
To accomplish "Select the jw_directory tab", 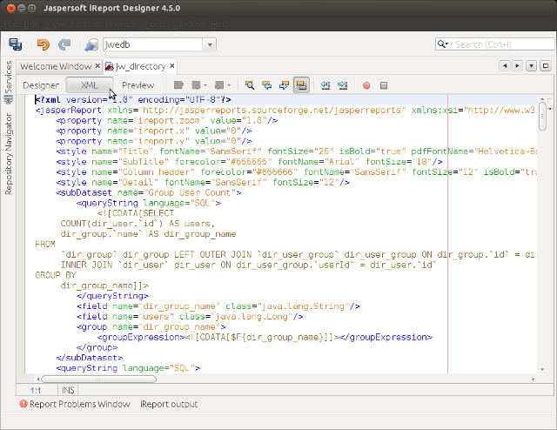I will [x=140, y=66].
